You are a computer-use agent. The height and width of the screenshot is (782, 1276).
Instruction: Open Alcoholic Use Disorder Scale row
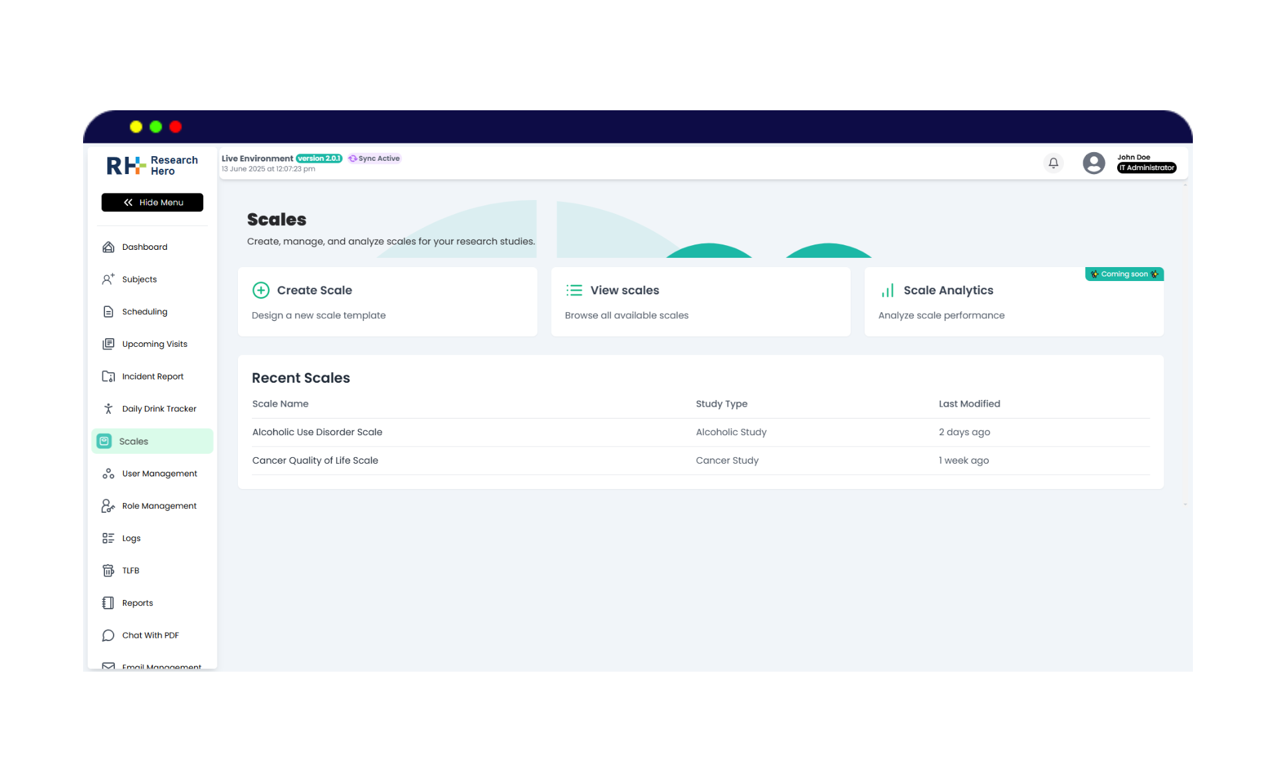click(x=700, y=433)
